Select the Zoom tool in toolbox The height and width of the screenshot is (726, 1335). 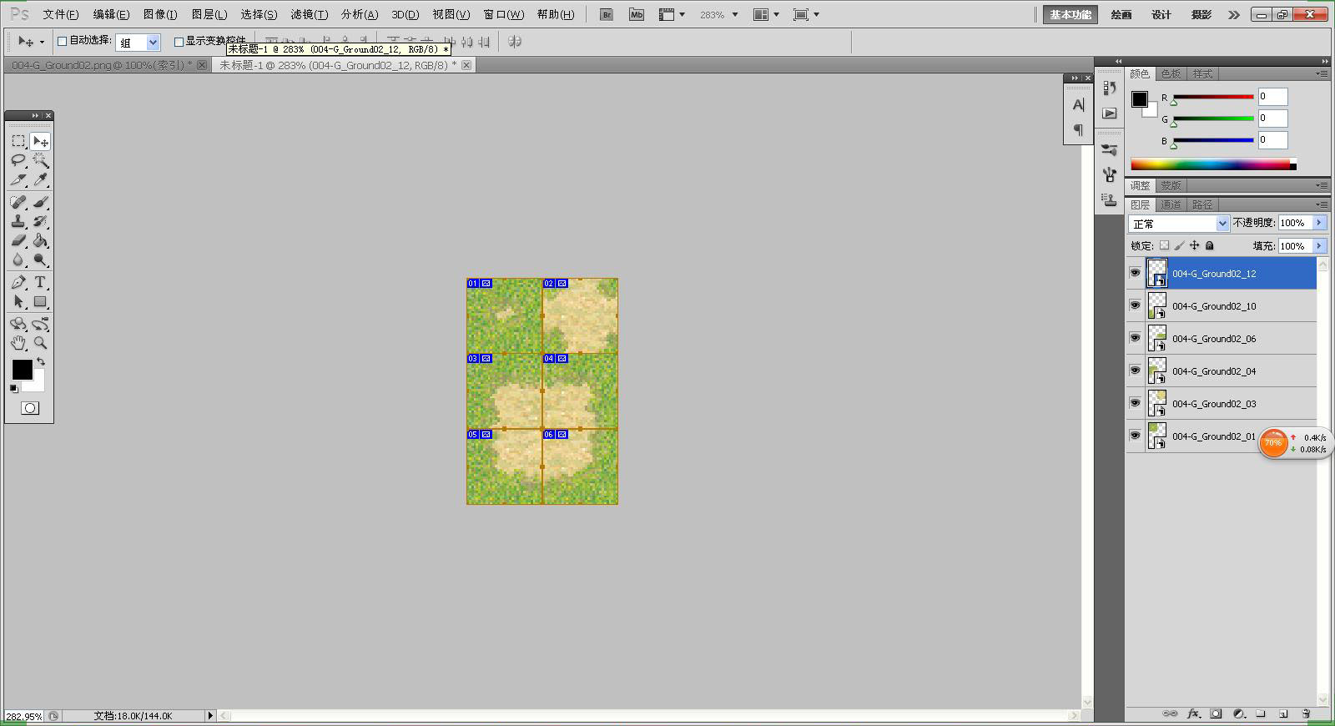[40, 343]
